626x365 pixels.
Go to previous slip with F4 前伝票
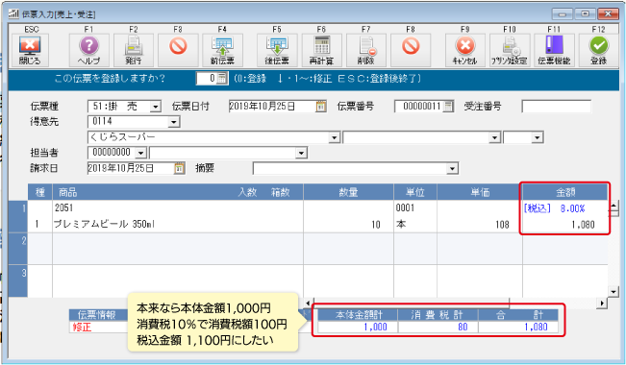pos(222,50)
